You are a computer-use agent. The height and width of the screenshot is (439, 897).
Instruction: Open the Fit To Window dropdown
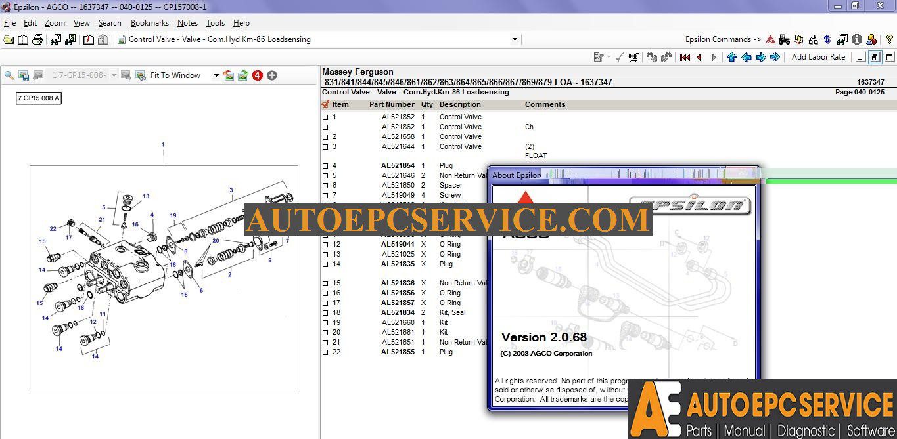(x=216, y=75)
